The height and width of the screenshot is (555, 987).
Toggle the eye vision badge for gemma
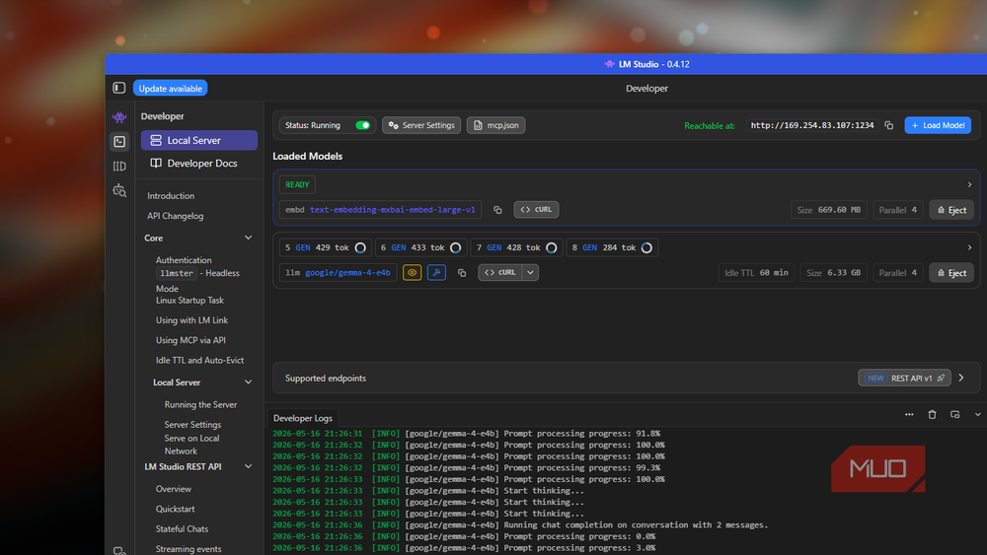pos(413,273)
